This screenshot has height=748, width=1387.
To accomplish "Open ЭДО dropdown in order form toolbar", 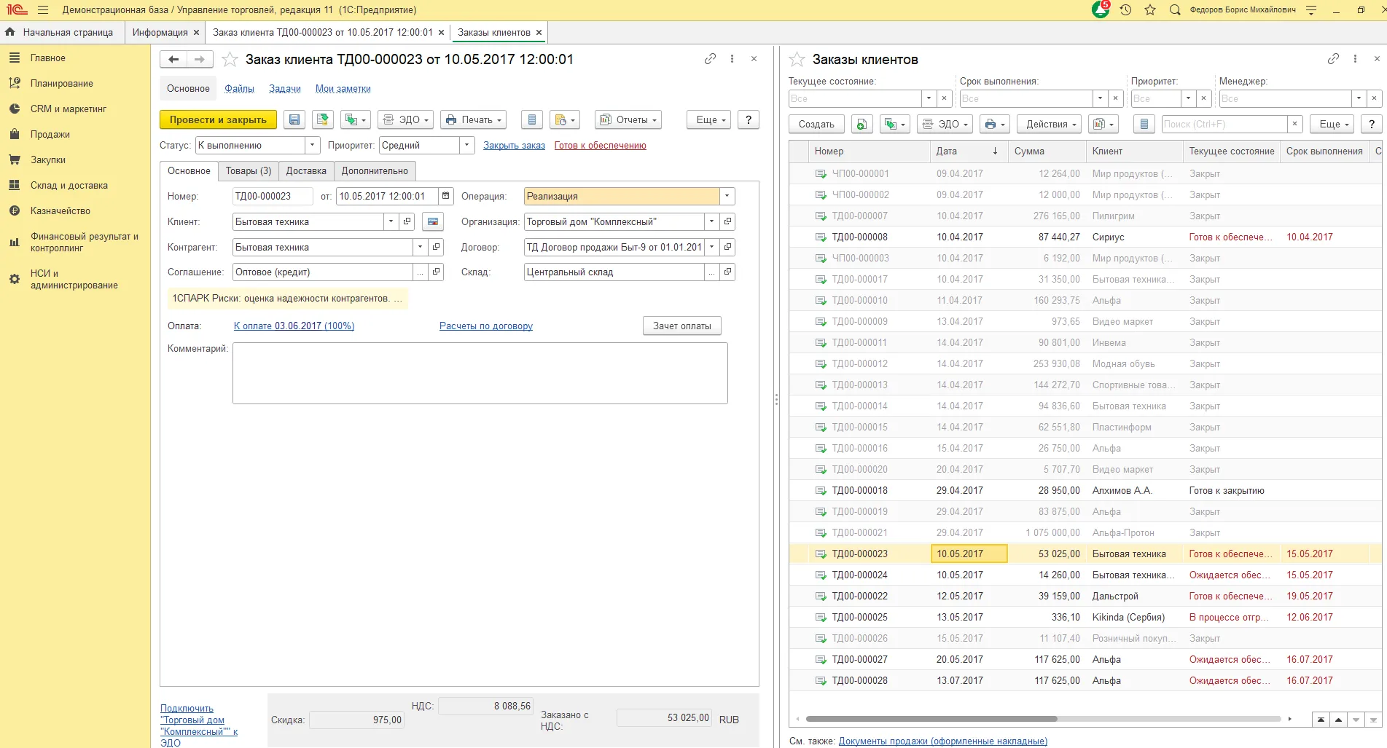I will [406, 120].
